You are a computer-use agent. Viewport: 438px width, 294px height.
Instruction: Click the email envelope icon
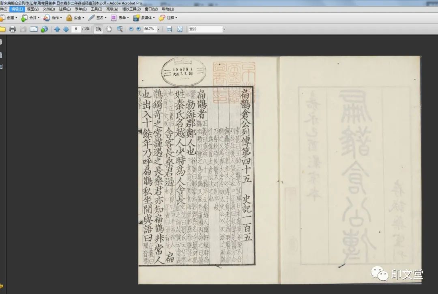click(34, 29)
